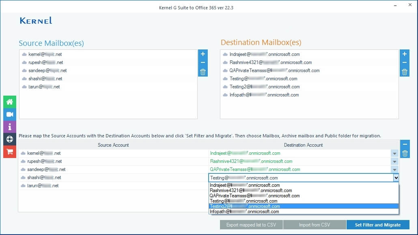Remove destination mailbox with minus icon
The height and width of the screenshot is (235, 418).
click(404, 62)
